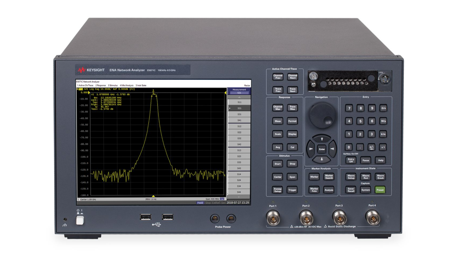Click the Port 1 RF connector
457x260 pixels.
point(273,217)
